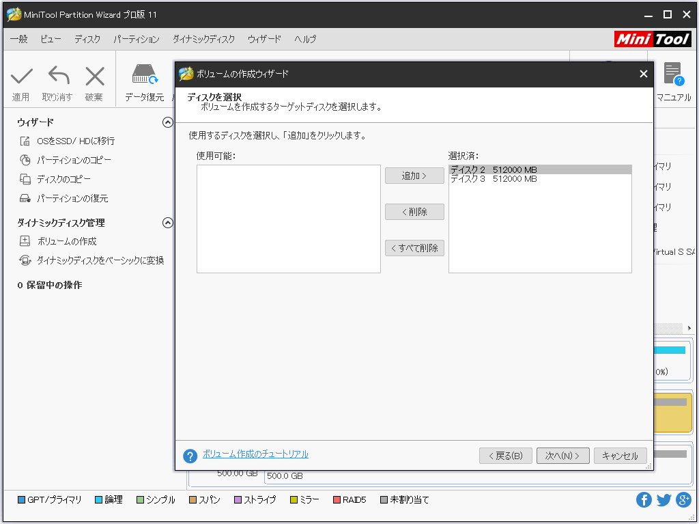Open the パーティション menu
The width and height of the screenshot is (699, 524).
[137, 39]
